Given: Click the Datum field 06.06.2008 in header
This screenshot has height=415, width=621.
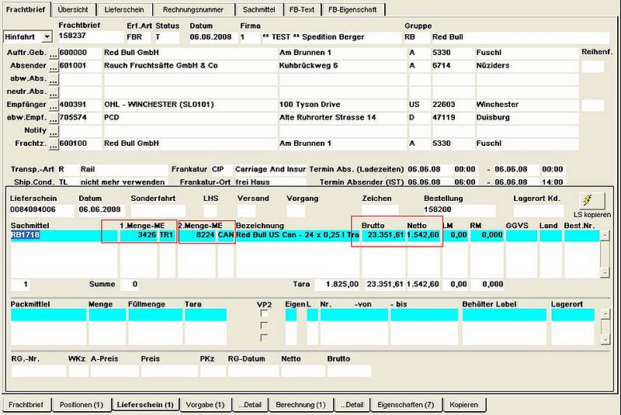Looking at the screenshot, I should [212, 37].
